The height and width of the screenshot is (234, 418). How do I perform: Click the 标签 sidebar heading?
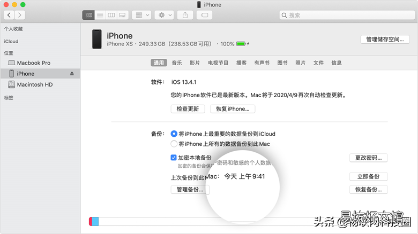tap(9, 98)
